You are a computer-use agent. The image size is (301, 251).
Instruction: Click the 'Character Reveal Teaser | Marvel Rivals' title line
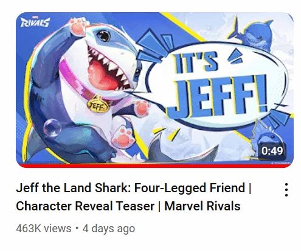click(x=128, y=206)
